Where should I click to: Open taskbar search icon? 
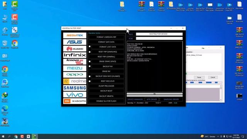[x=9, y=136]
